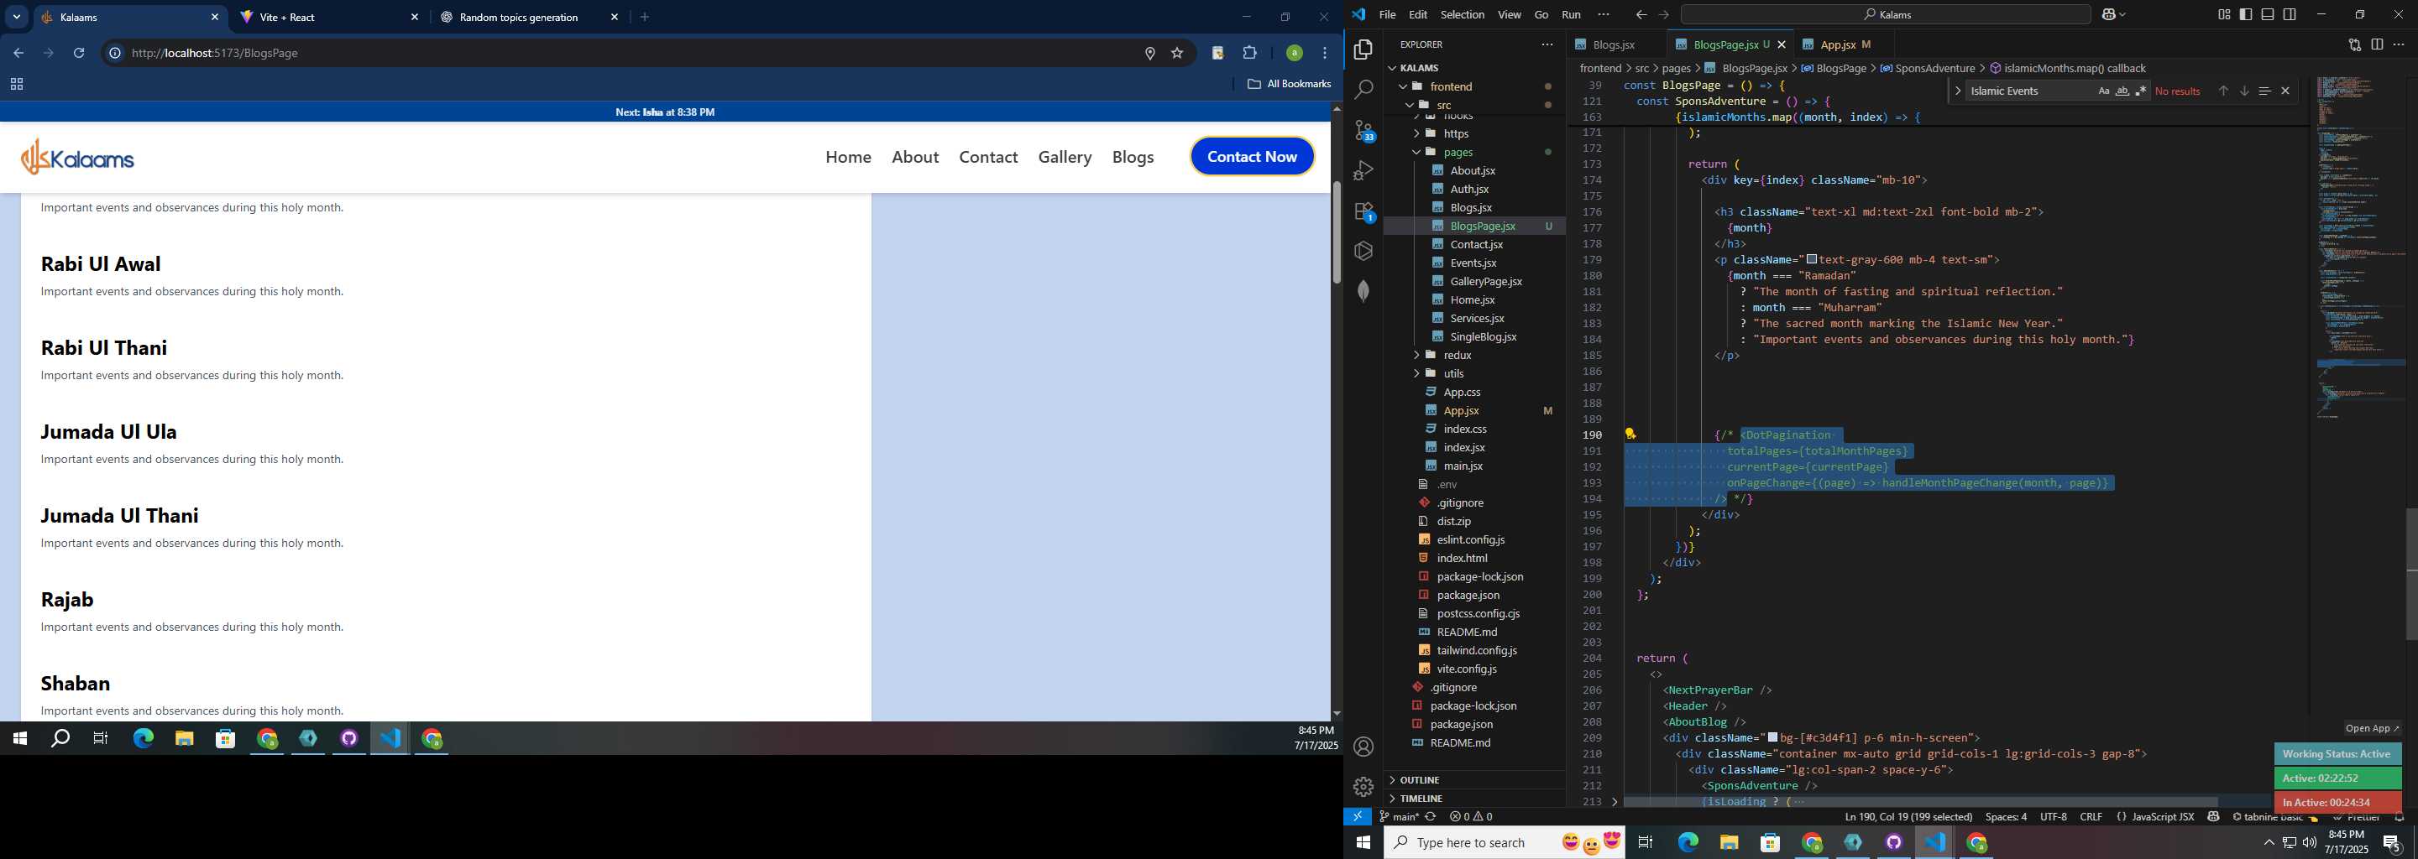Collapse the KALAMS root folder
The image size is (2418, 859).
click(1392, 67)
